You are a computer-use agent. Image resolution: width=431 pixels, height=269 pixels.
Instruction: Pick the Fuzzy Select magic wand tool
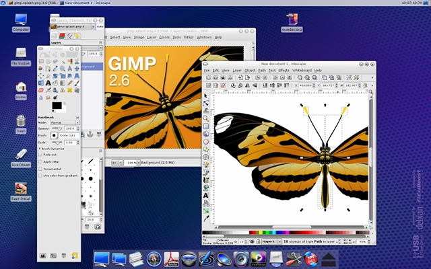(x=63, y=61)
